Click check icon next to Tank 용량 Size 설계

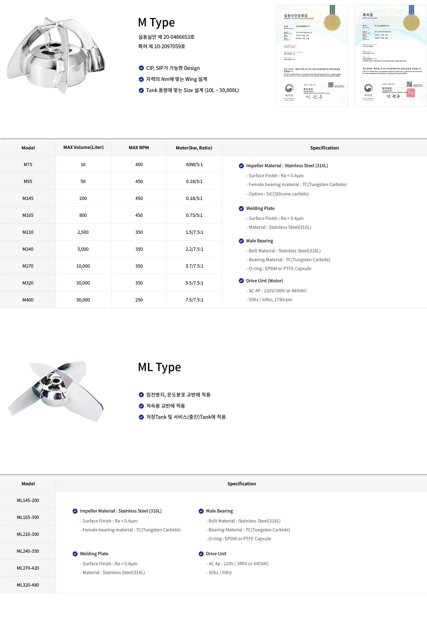[x=141, y=90]
